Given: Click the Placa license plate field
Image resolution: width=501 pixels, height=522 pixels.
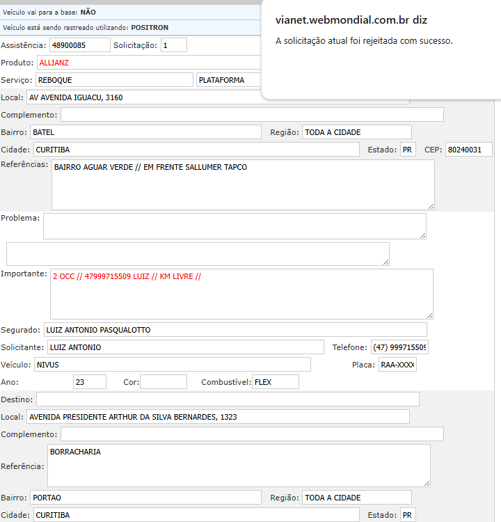Looking at the screenshot, I should tap(397, 365).
